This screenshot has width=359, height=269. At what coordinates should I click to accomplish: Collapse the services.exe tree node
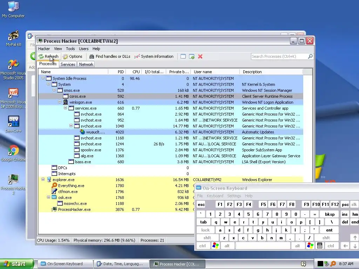[x=65, y=108]
